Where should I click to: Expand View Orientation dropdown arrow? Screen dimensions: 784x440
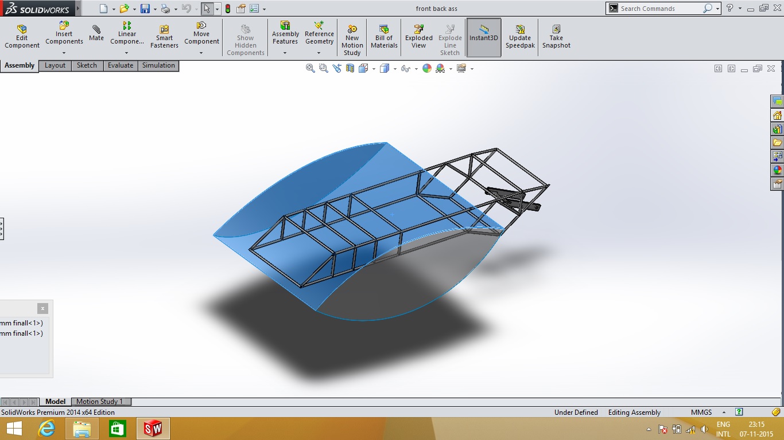tap(374, 69)
